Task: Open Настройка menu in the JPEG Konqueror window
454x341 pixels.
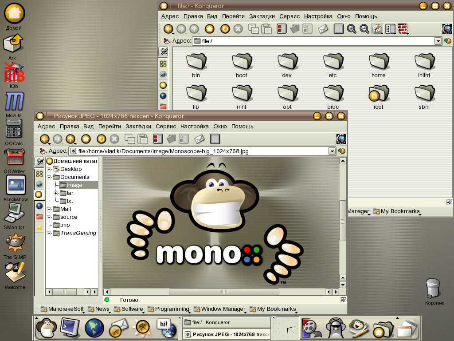Action: pyautogui.click(x=194, y=127)
